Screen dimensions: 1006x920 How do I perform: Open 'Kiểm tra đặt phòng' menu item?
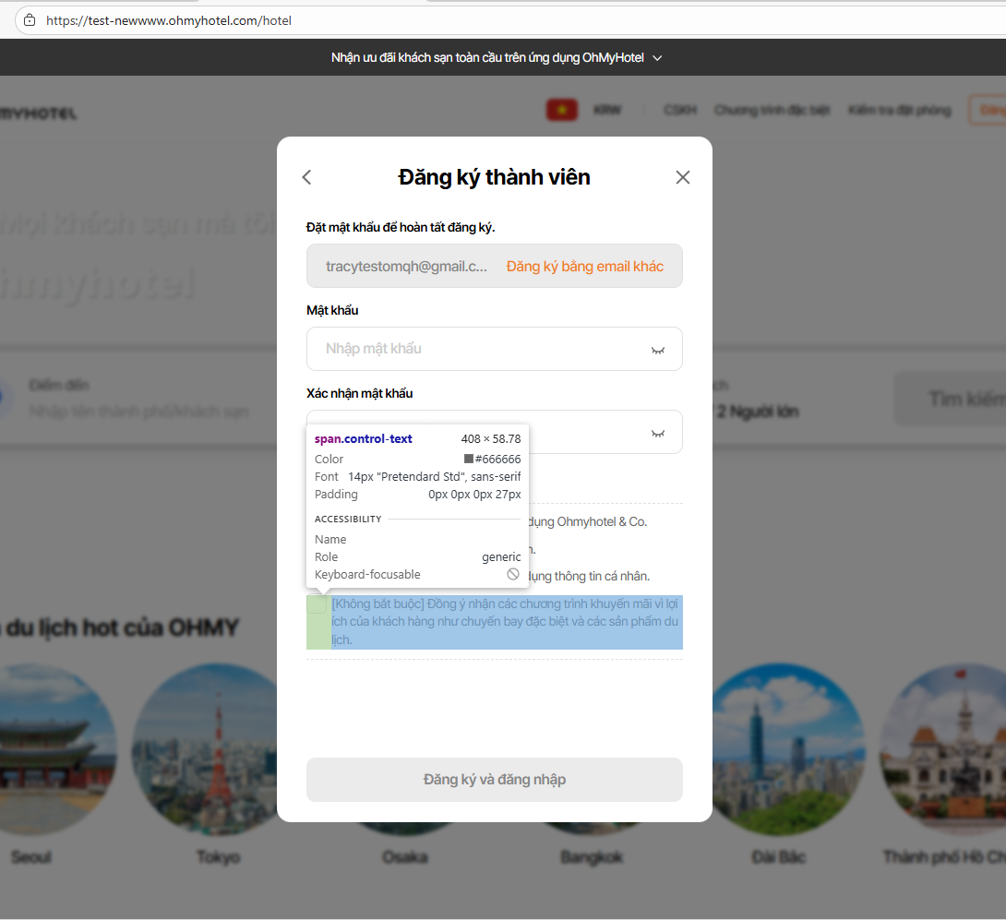coord(900,110)
